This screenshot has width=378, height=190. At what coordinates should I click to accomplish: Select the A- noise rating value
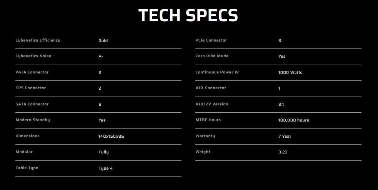click(x=101, y=57)
